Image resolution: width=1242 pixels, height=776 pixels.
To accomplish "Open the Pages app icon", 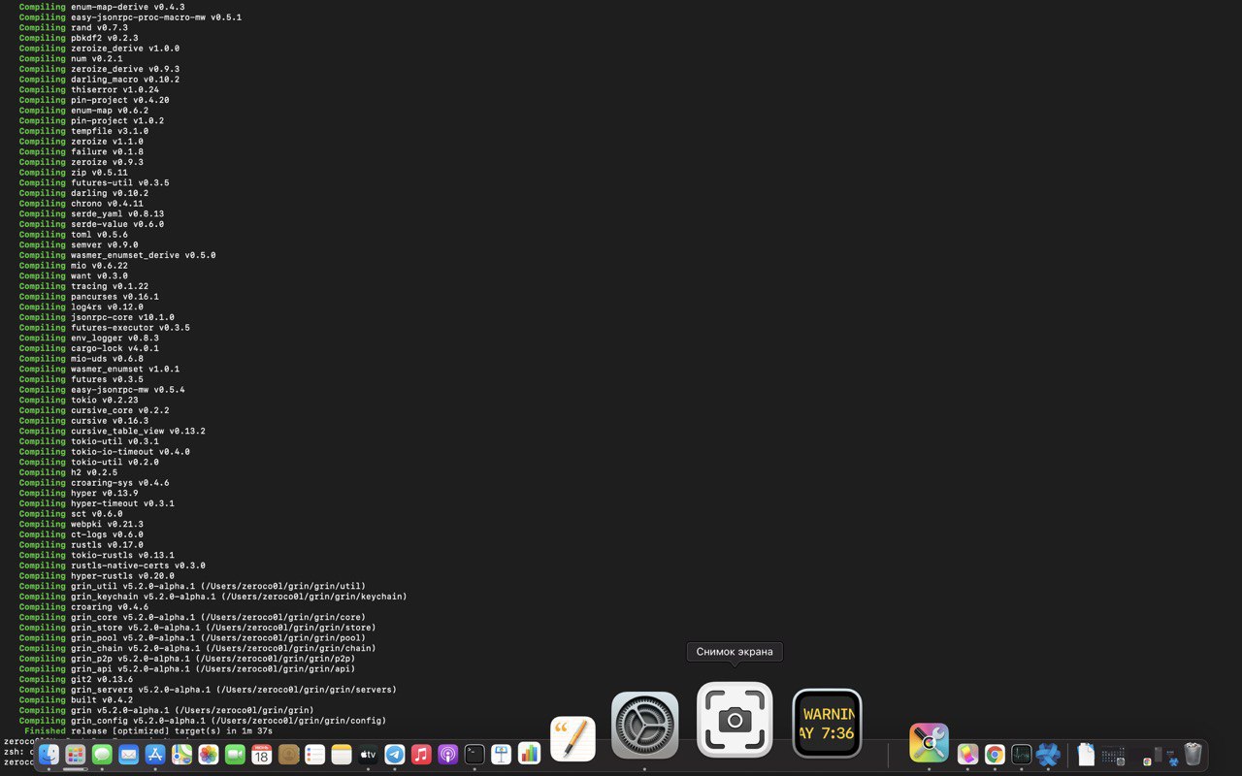I will [x=572, y=739].
